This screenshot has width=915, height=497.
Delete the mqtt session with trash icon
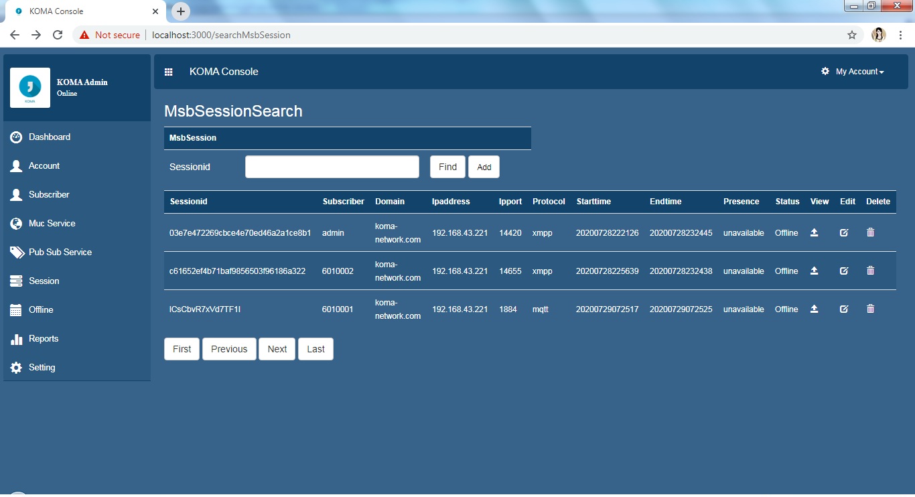pos(870,309)
